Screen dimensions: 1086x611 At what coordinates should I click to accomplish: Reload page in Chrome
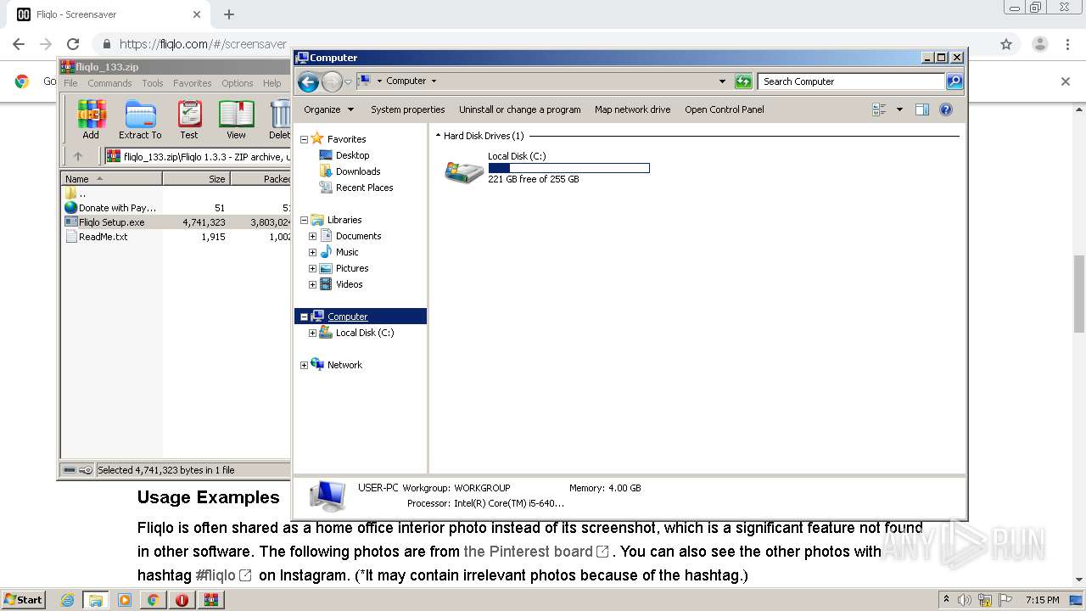73,44
